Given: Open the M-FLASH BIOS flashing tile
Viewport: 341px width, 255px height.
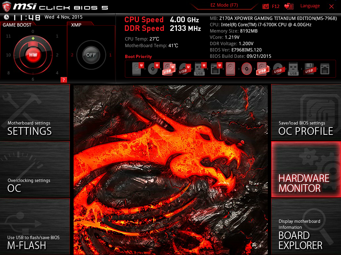Looking at the screenshot, I should coord(35,227).
